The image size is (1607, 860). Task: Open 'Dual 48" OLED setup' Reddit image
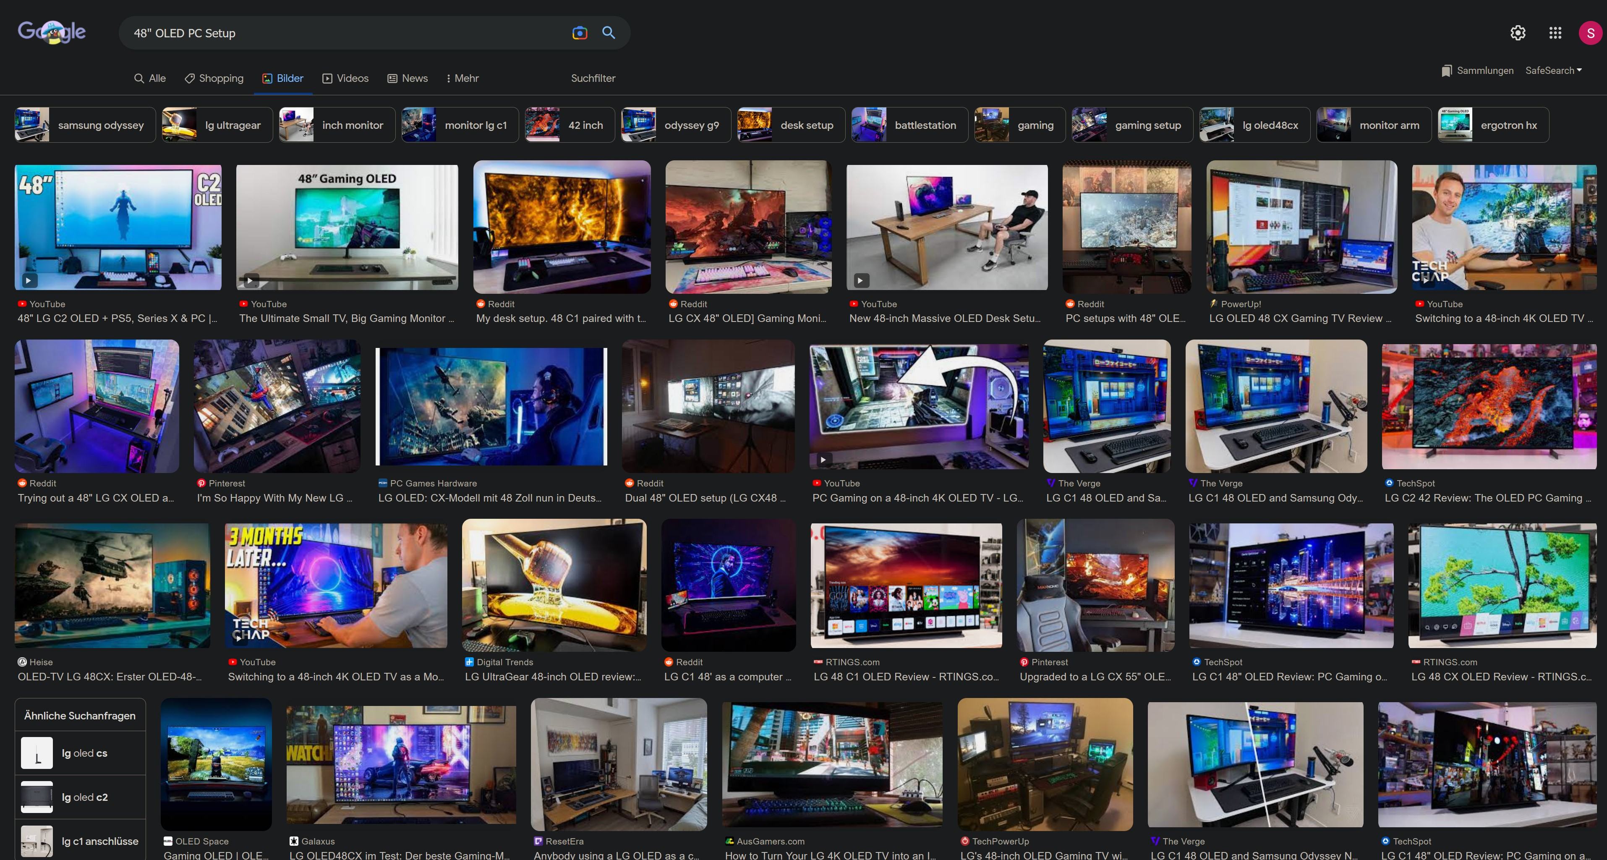pos(708,406)
